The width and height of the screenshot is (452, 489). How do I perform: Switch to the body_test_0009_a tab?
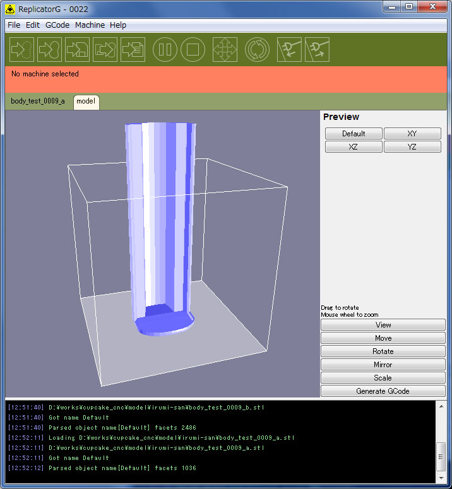[x=38, y=101]
